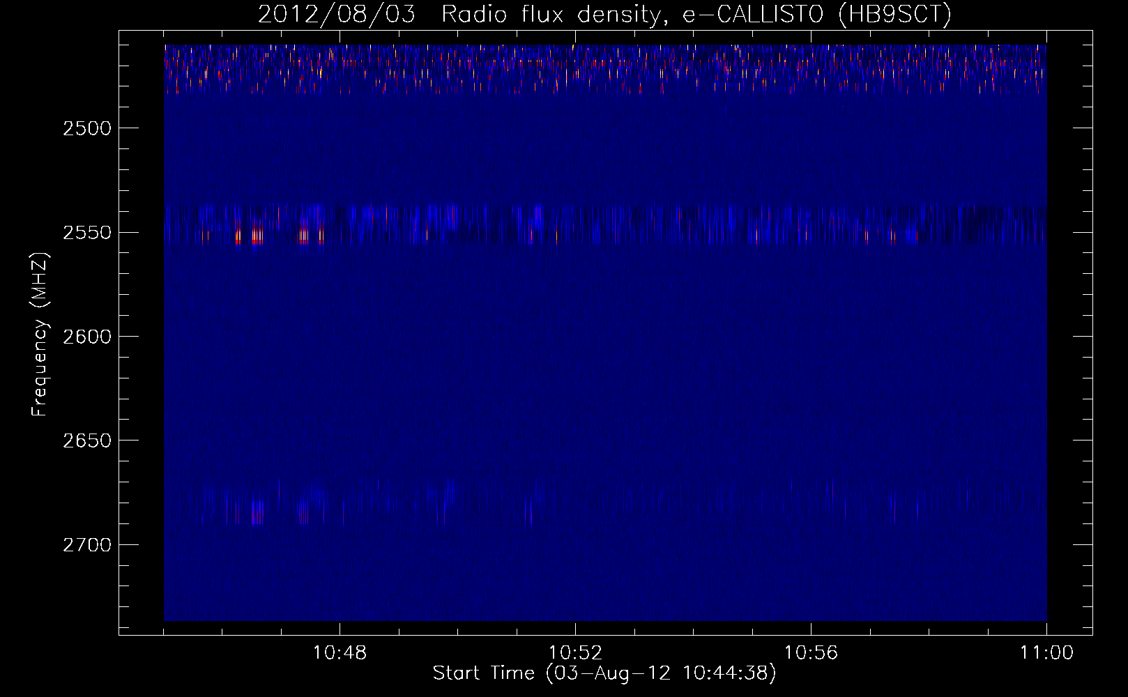Click the 2600 frequency tick label
Image resolution: width=1128 pixels, height=697 pixels.
click(87, 337)
